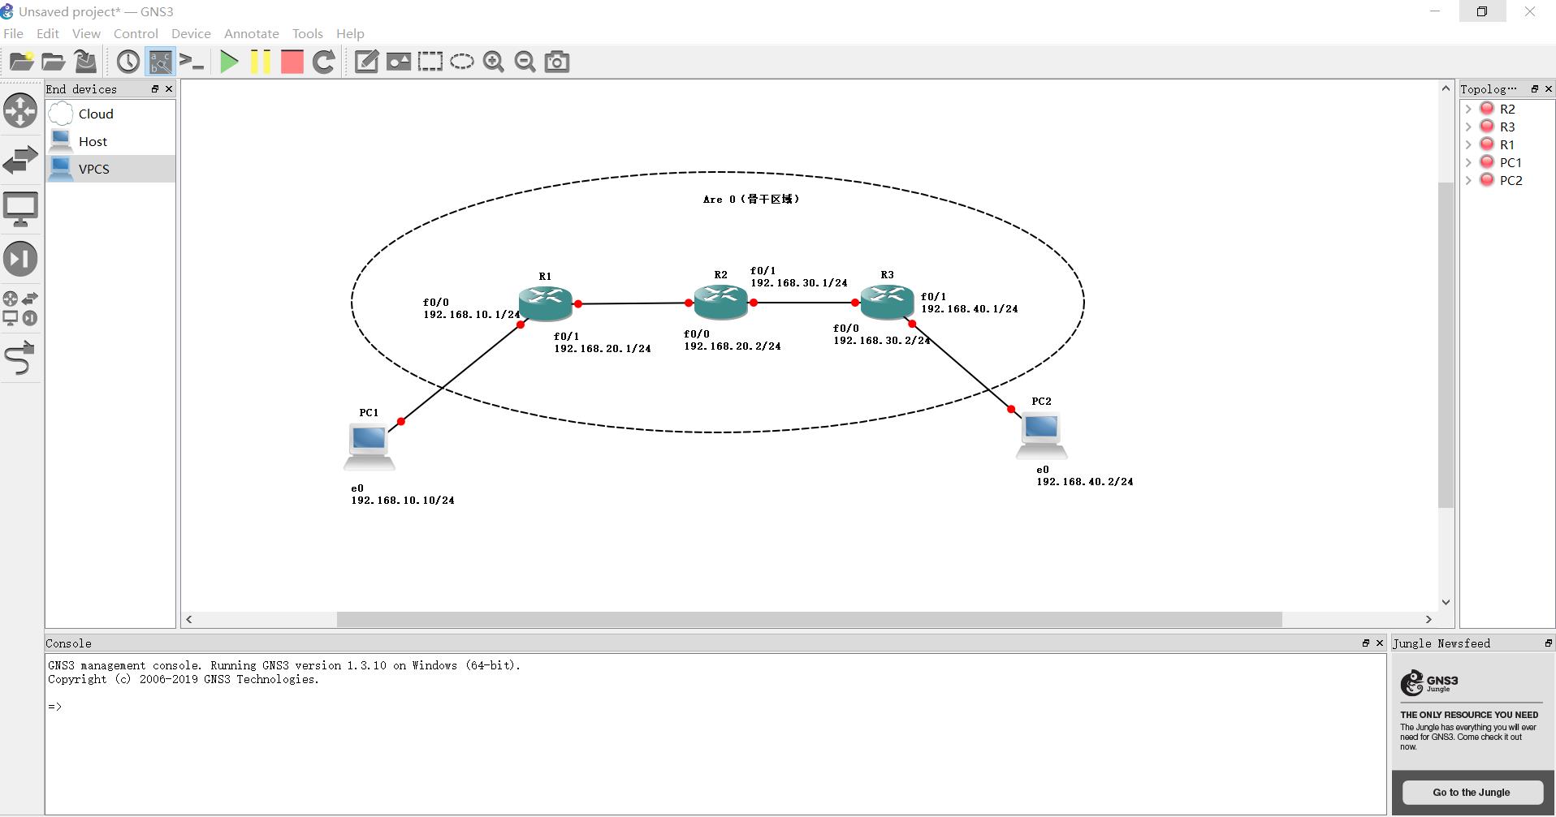Viewport: 1556px width, 817px height.
Task: Toggle interface labels visibility
Action: click(159, 61)
